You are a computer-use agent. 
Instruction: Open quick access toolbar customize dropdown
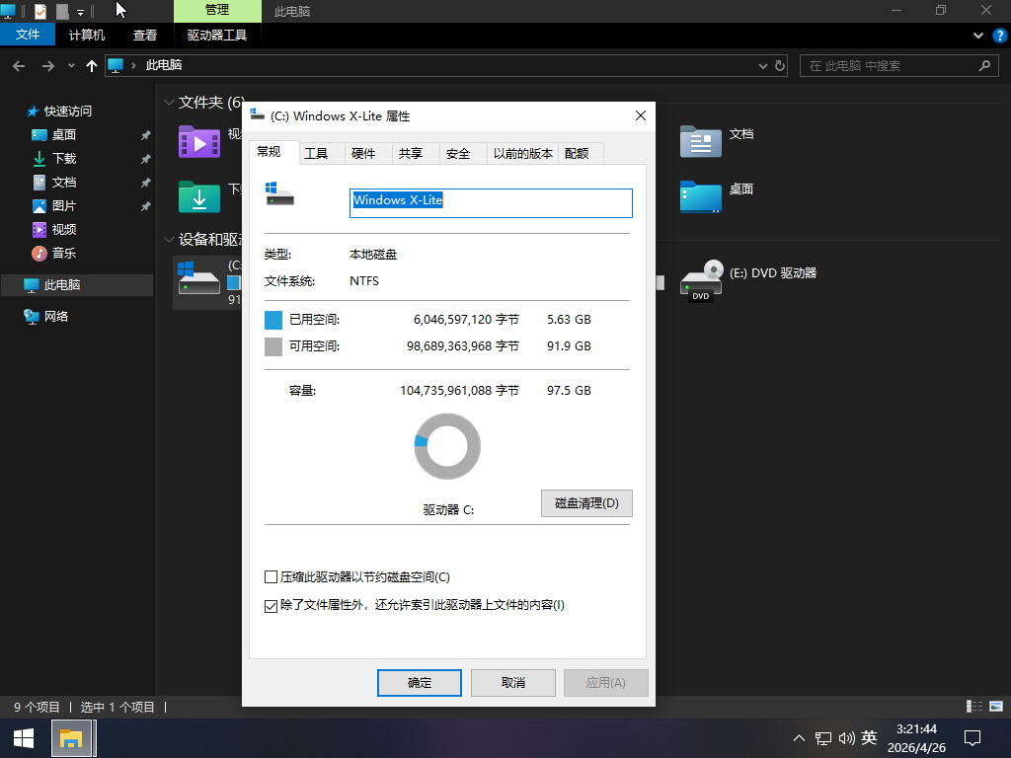(81, 12)
